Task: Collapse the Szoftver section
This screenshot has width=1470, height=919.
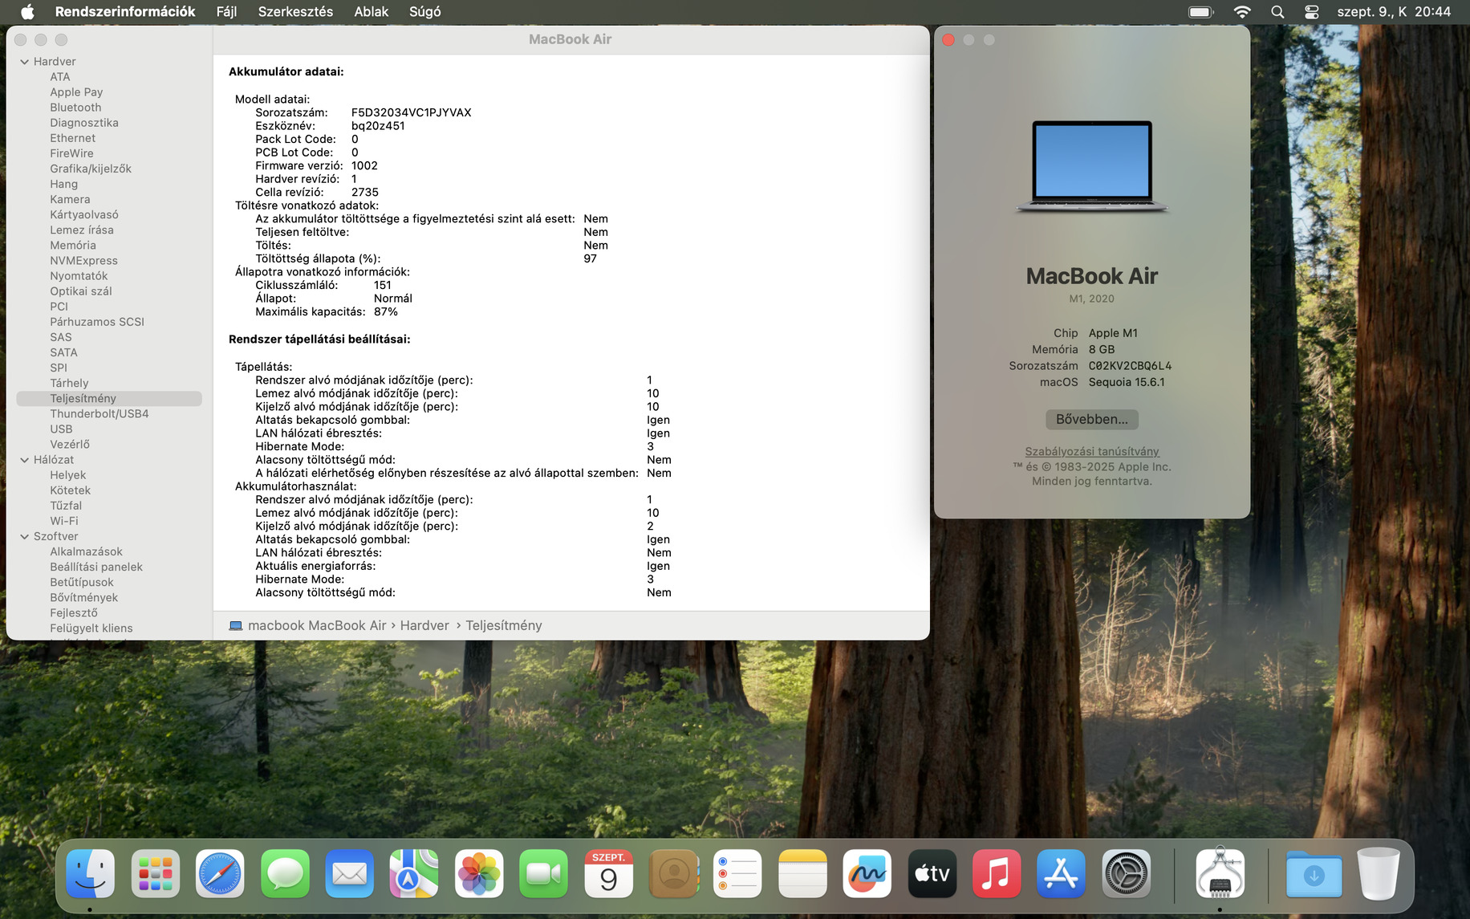Action: [25, 536]
